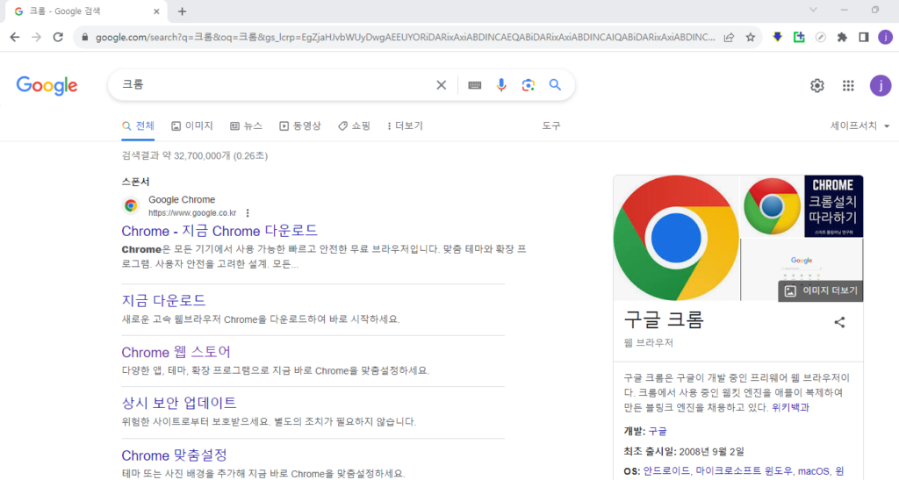Screen dimensions: 899x480
Task: Go to Google logo homepage
Action: coord(47,86)
